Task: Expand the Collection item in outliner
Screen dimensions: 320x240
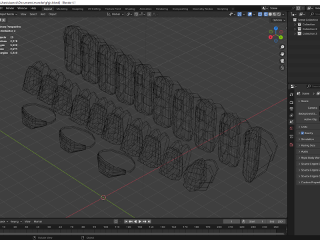Action: coord(295,25)
